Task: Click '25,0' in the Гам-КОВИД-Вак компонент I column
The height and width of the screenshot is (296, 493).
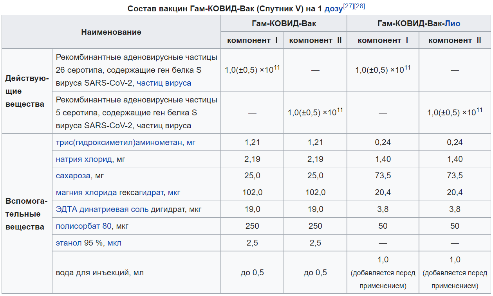Action: point(252,176)
